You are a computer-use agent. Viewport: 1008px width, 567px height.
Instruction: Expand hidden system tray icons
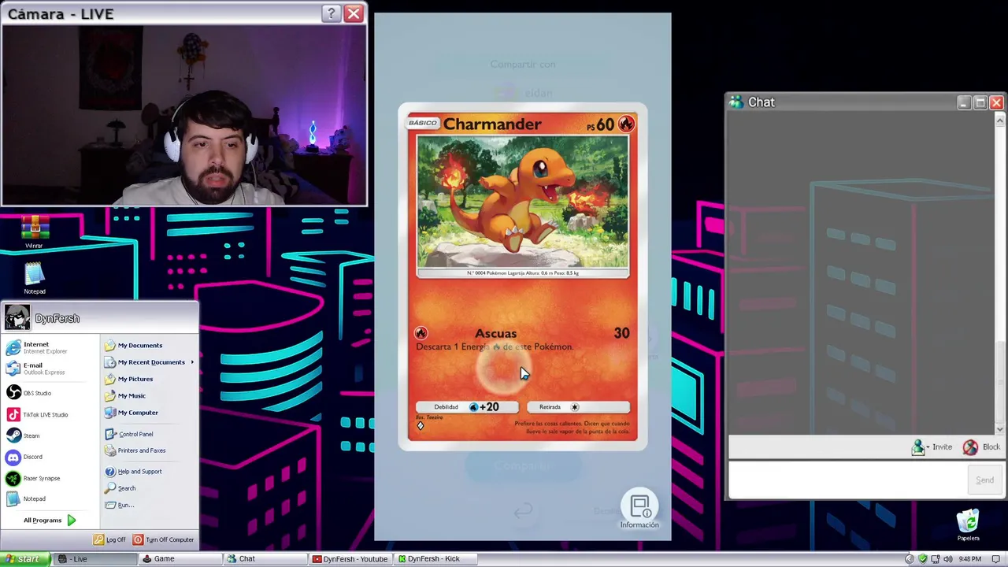[910, 559]
